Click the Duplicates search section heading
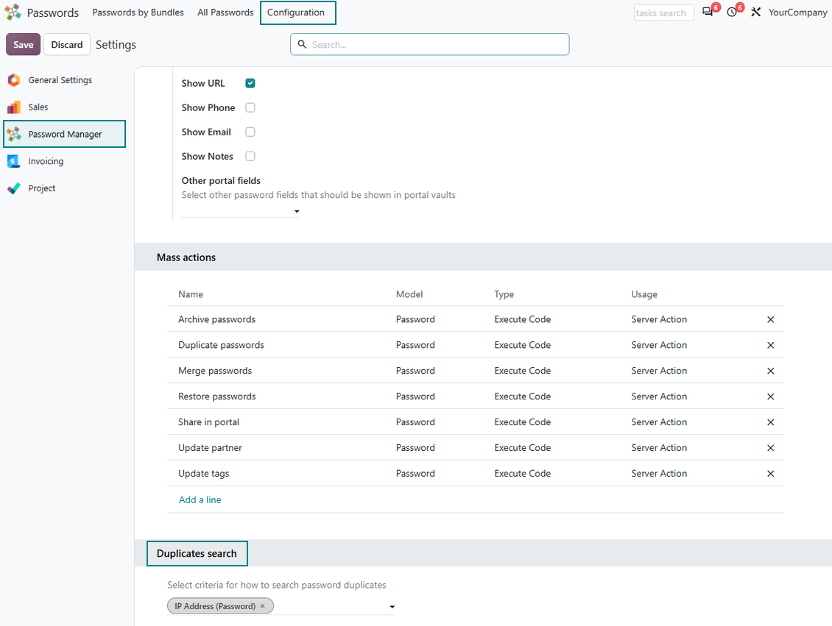The height and width of the screenshot is (626, 832). tap(197, 553)
